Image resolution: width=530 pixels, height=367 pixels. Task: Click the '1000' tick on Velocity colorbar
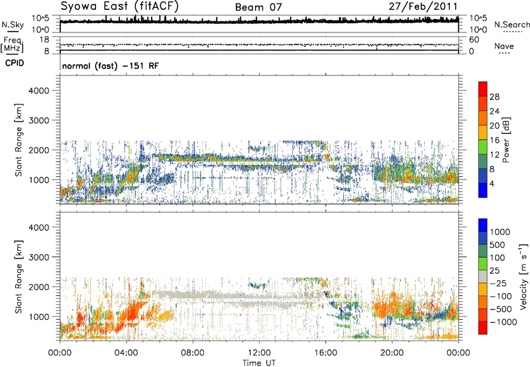[x=500, y=232]
